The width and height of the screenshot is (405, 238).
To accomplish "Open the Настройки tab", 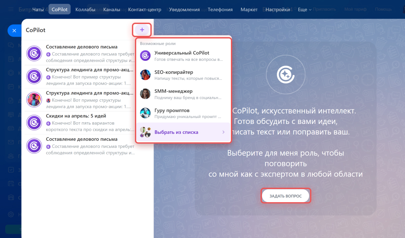I will click(278, 10).
